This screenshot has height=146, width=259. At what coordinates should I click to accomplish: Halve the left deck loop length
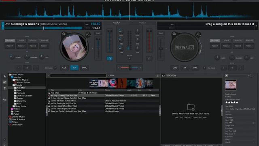[19, 68]
